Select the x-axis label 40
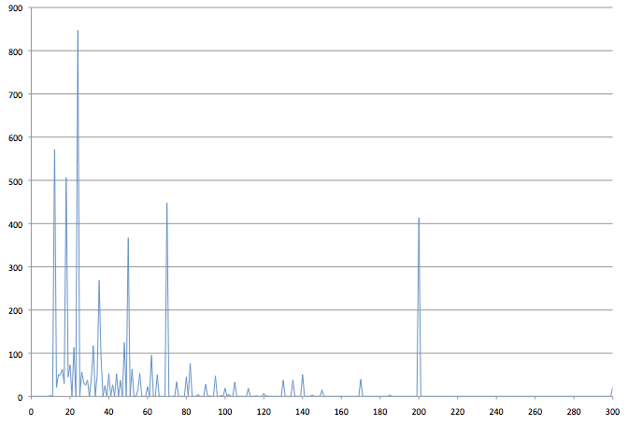The width and height of the screenshot is (628, 426). pos(108,412)
